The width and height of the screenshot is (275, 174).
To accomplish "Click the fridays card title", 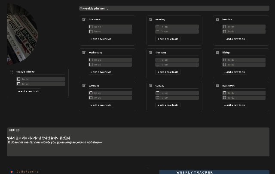I will click(x=226, y=53).
